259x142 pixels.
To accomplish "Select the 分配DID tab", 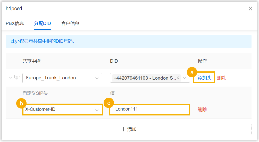I will (x=42, y=23).
